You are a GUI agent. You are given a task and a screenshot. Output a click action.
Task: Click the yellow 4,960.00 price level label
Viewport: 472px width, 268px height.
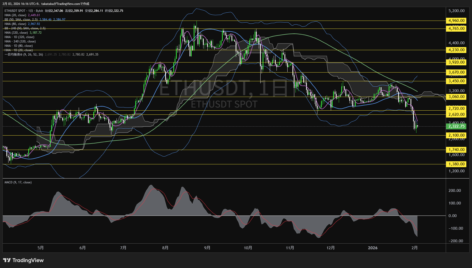(456, 21)
